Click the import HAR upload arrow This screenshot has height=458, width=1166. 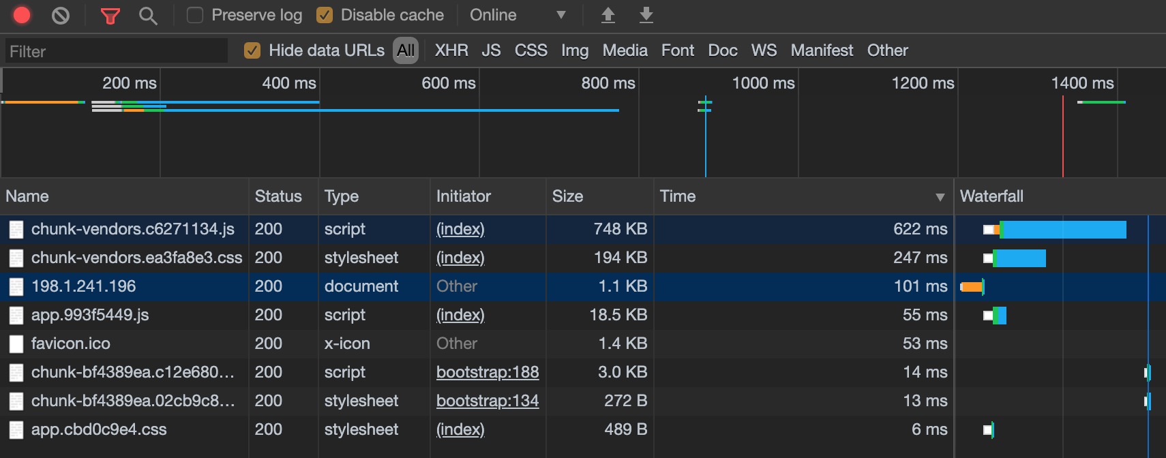[x=608, y=15]
